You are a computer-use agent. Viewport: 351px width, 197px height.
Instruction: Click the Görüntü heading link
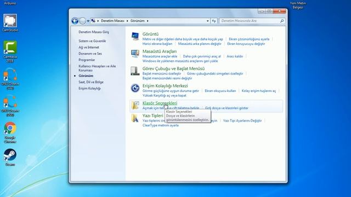[x=150, y=34]
